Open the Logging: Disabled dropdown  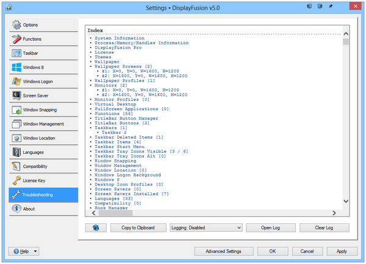(206, 228)
